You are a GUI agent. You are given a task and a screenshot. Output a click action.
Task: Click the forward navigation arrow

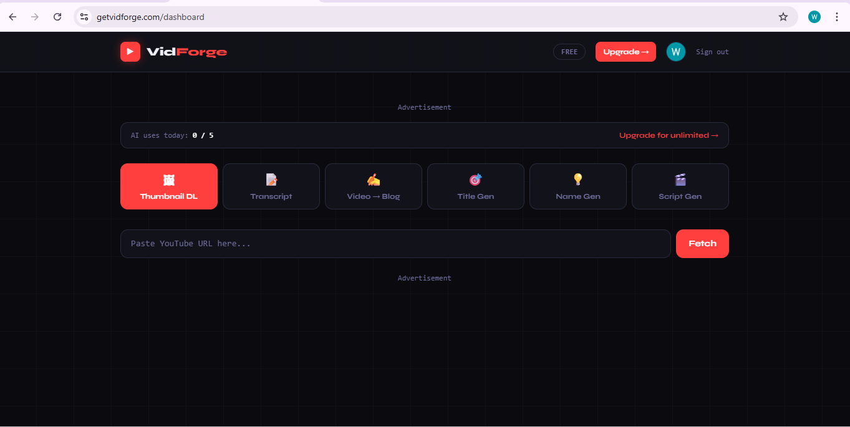[x=35, y=17]
